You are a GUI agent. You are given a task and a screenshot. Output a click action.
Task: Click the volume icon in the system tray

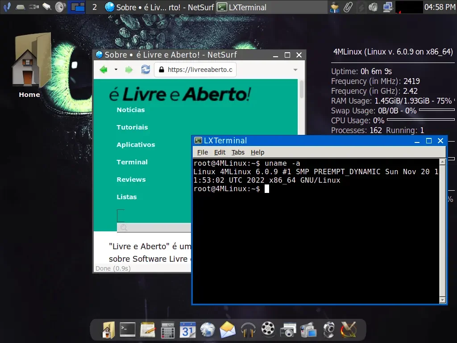(373, 7)
